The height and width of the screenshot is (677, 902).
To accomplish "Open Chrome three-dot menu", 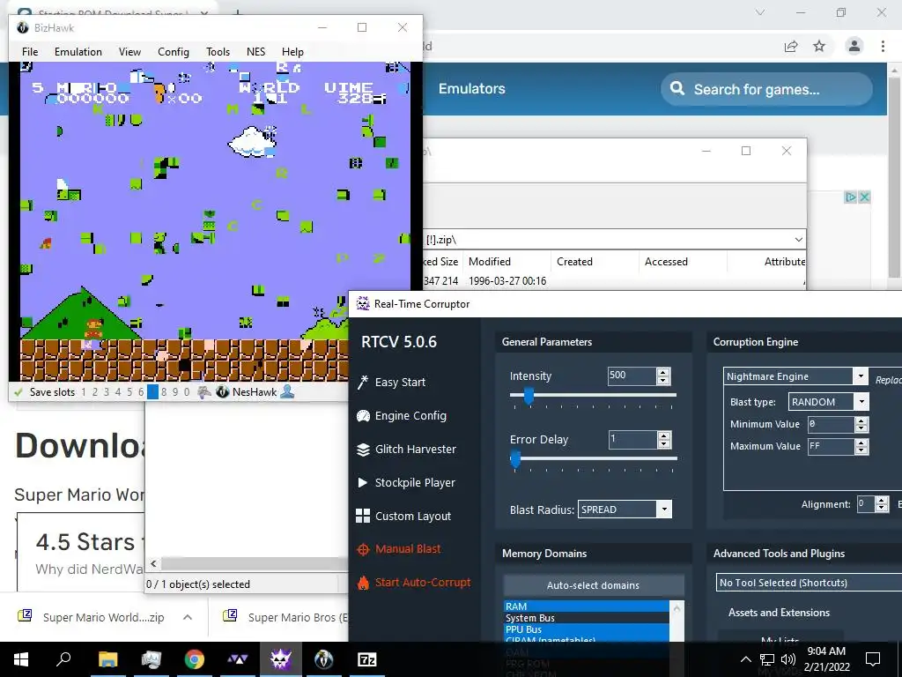I will pyautogui.click(x=883, y=46).
